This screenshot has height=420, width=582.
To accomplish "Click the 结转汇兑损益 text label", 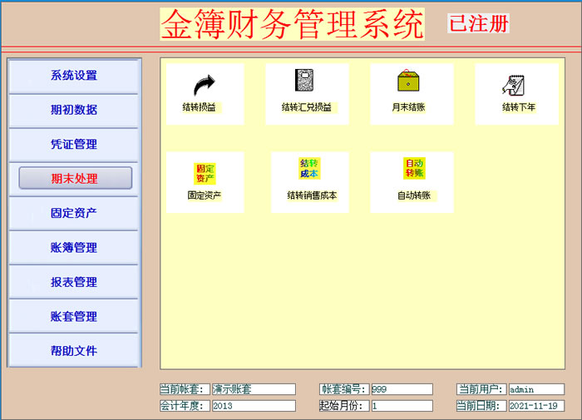I will pyautogui.click(x=307, y=107).
